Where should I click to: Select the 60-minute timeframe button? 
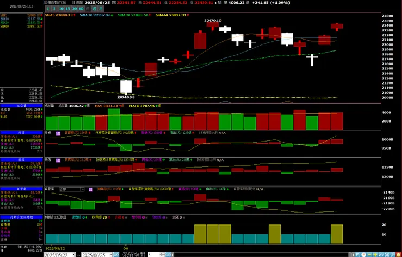click(x=81, y=9)
